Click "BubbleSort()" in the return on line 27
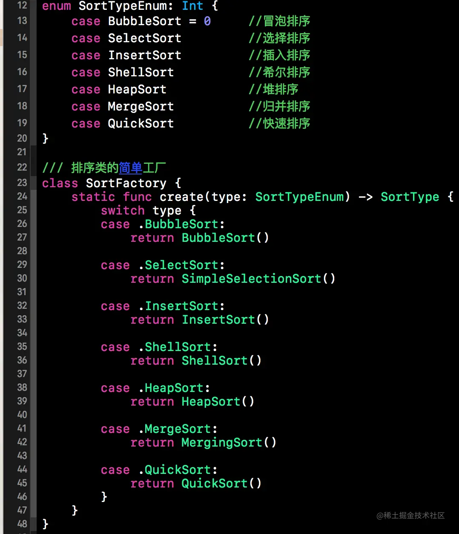Viewport: 459px width, 534px height. (225, 238)
